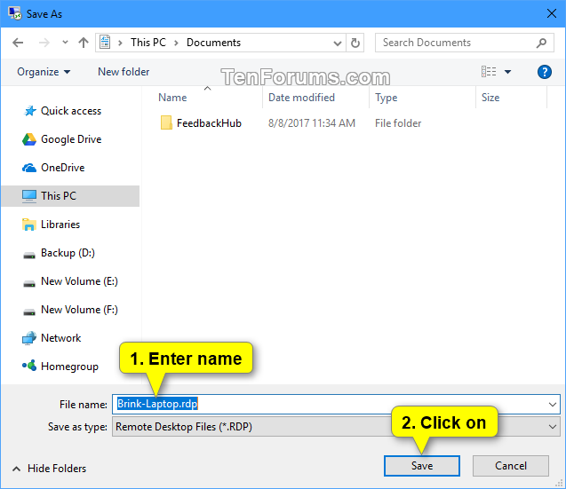Click the Google Drive icon
566x489 pixels.
[x=28, y=139]
